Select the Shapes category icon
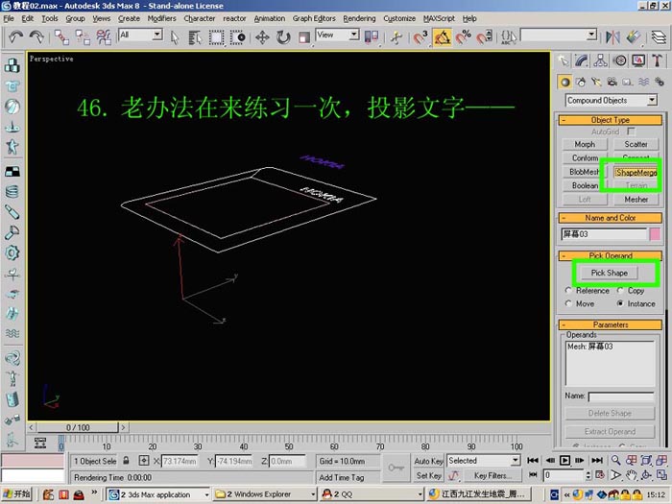Viewport: 672px width, 504px height. [x=581, y=82]
